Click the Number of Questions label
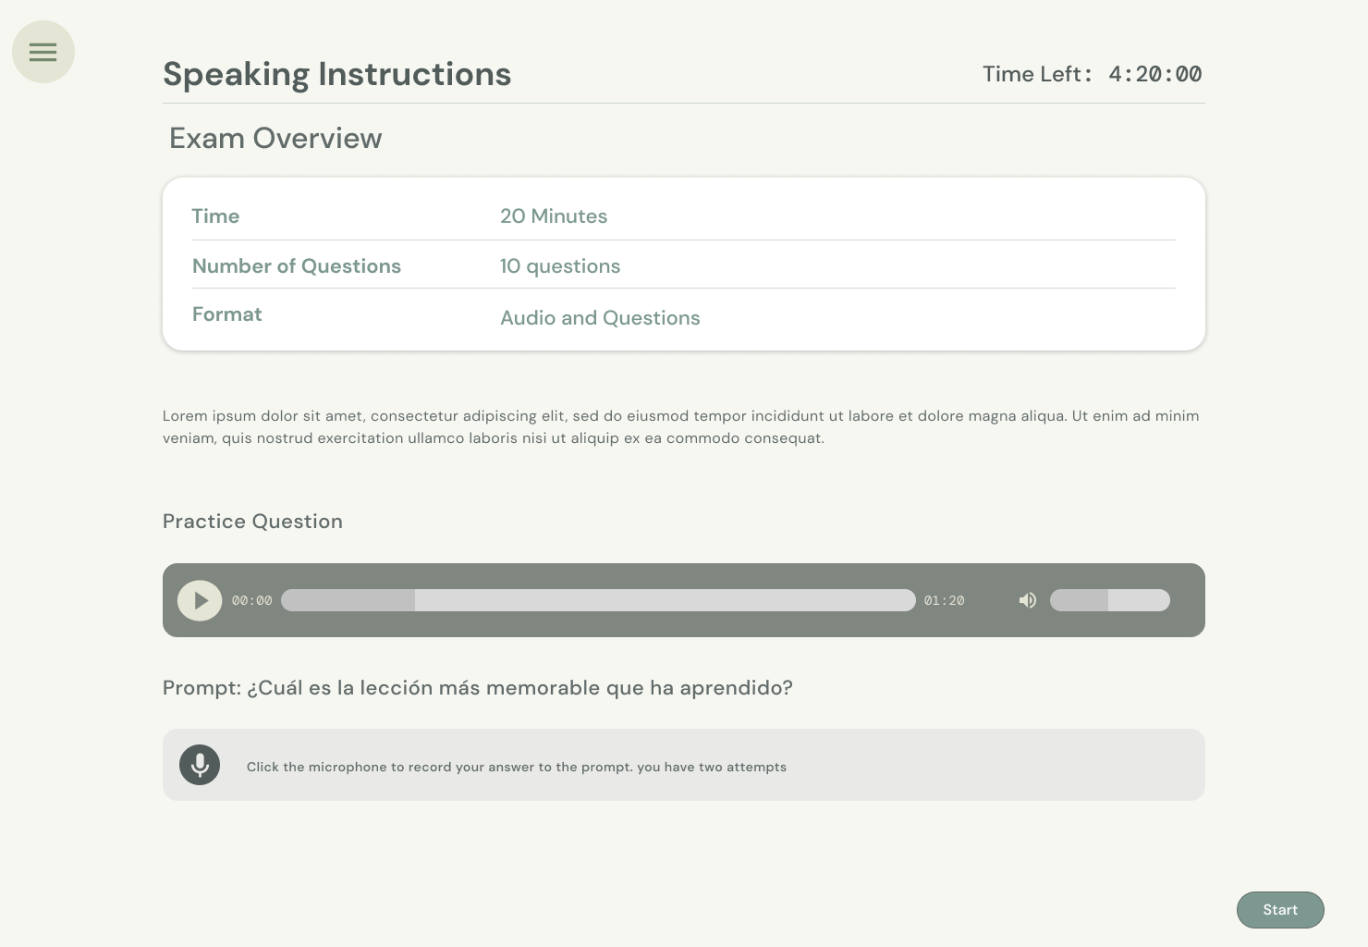The height and width of the screenshot is (947, 1368). tap(297, 266)
